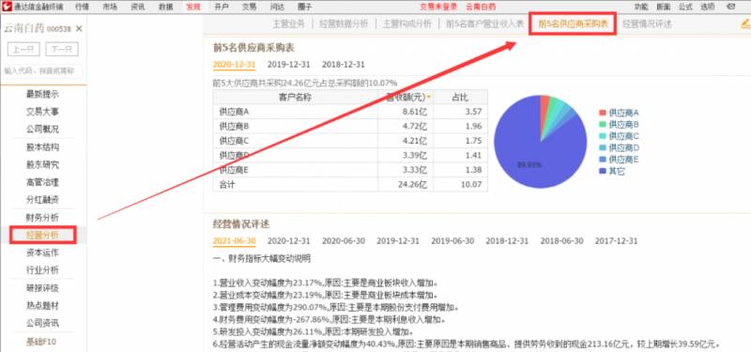Select the 发现 menu
Viewport: 751px width, 352px height.
193,7
